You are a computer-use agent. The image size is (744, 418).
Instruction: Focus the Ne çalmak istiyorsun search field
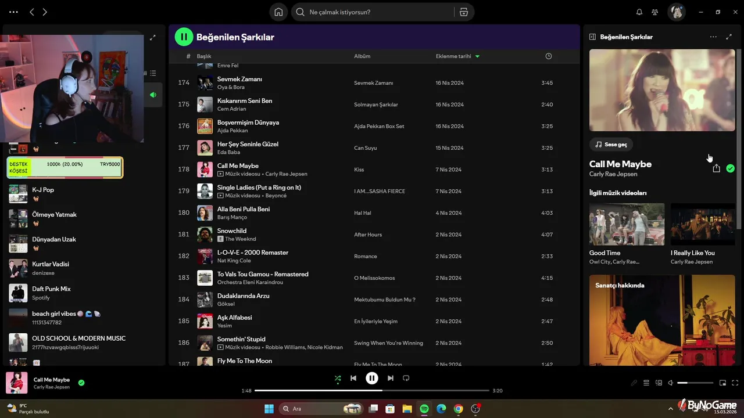372,12
